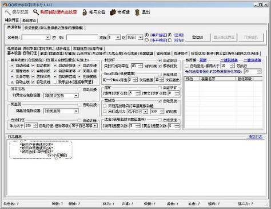Click the 一键穿装备 link

tap(253, 60)
